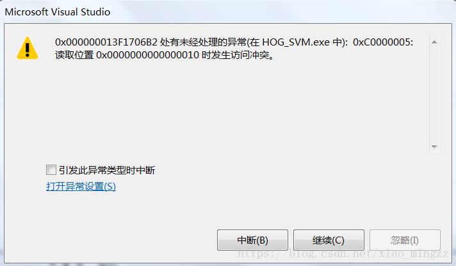Screen dimensions: 456x266
Task: Click the memory address 0x0000000000000010 text
Action: click(x=147, y=54)
